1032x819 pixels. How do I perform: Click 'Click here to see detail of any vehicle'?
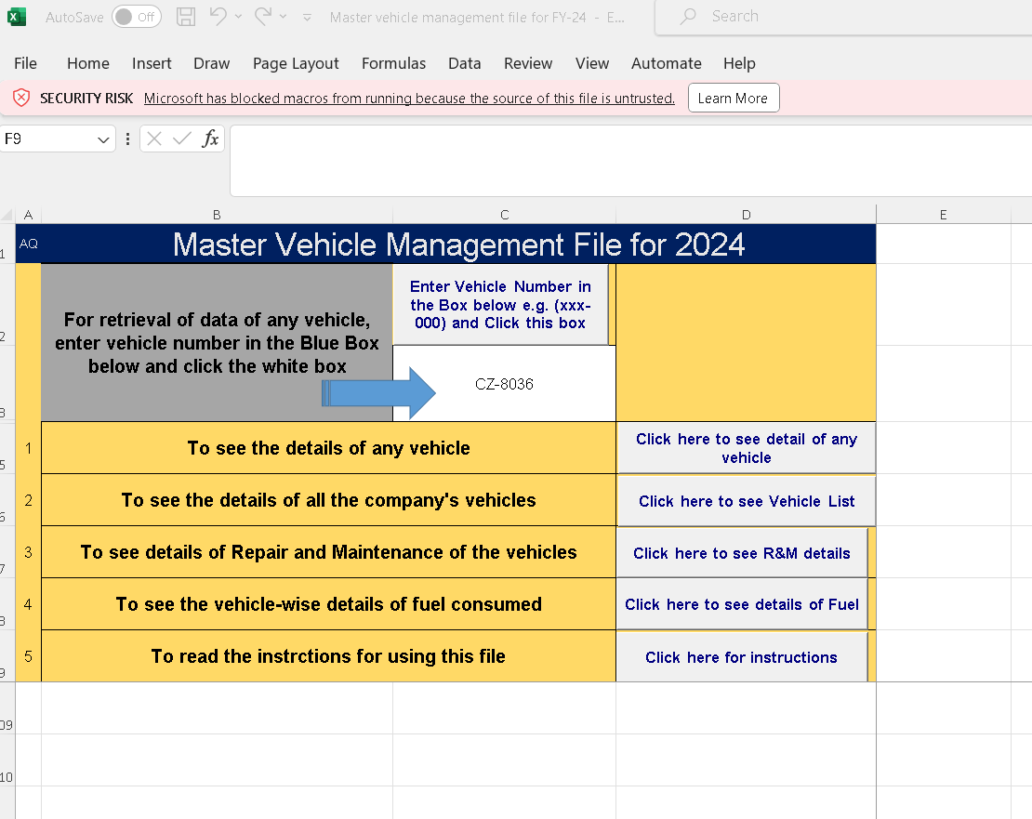pyautogui.click(x=747, y=448)
